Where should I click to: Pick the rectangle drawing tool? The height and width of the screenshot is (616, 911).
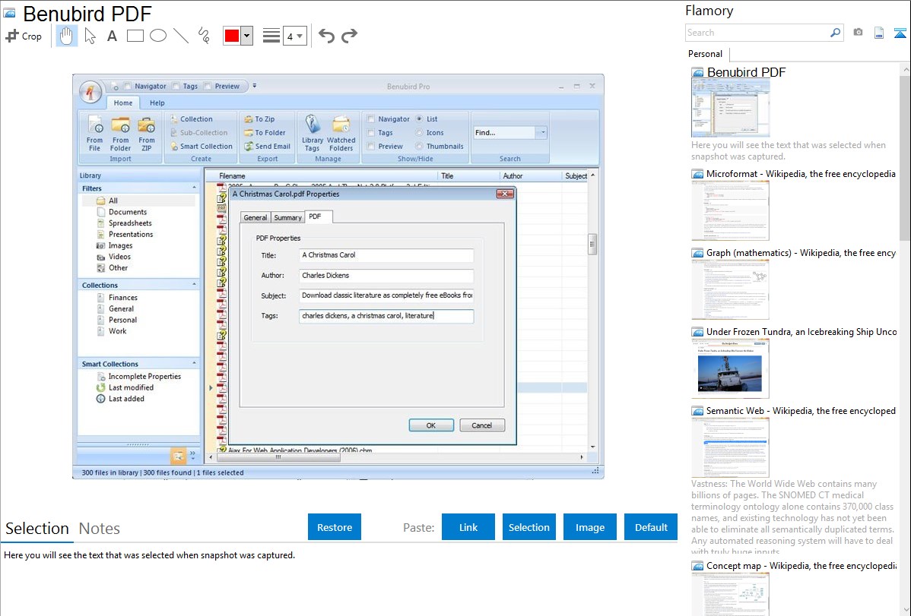point(135,36)
